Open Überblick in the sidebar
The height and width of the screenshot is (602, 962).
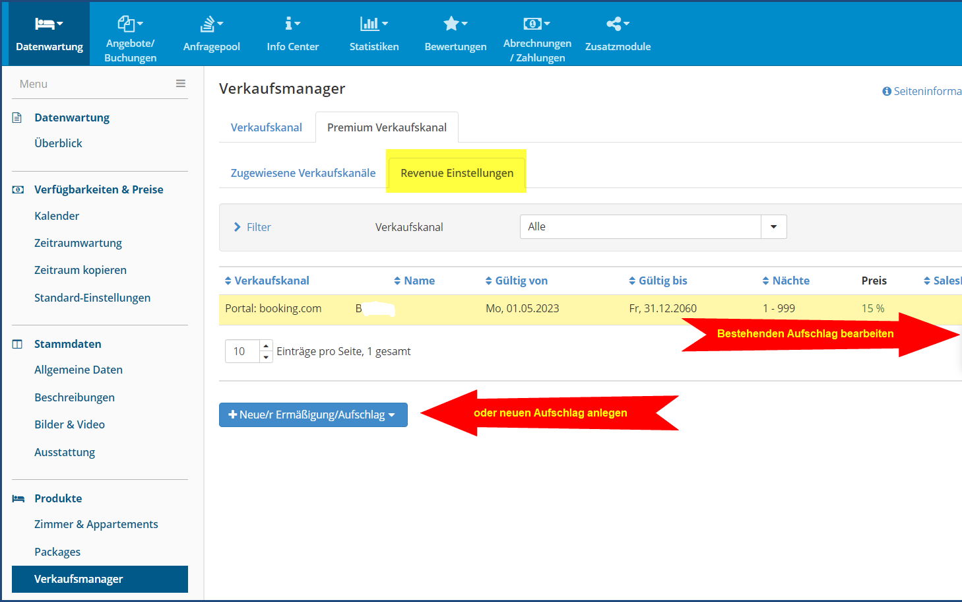point(58,143)
